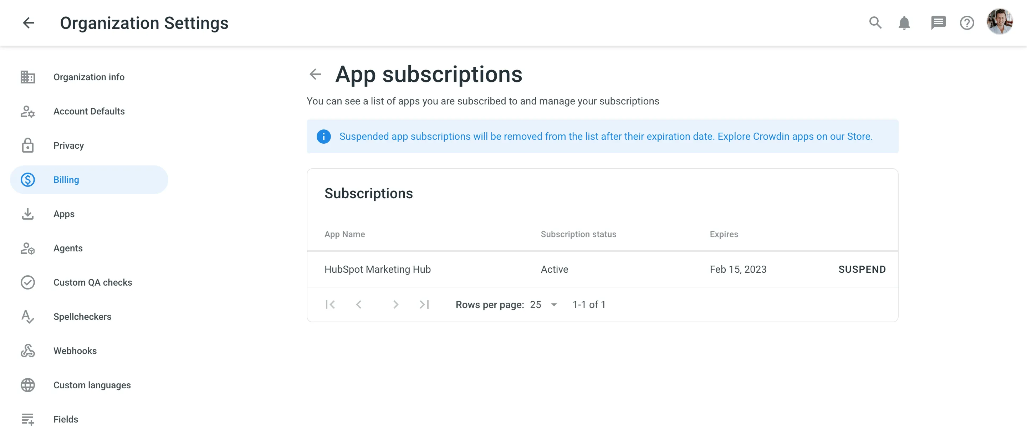Open the Apps section in the sidebar

tap(64, 214)
